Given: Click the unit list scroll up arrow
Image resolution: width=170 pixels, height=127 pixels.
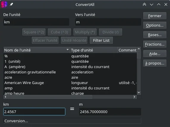Looking at the screenshot, I should coord(139,49).
